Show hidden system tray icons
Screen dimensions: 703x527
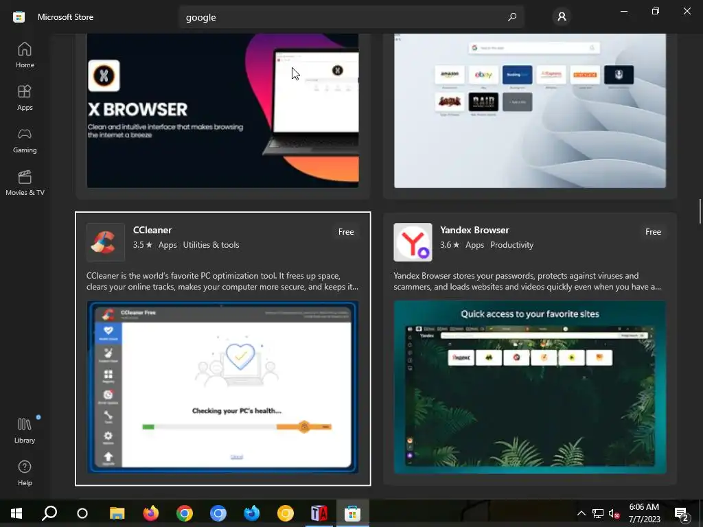[x=581, y=513]
